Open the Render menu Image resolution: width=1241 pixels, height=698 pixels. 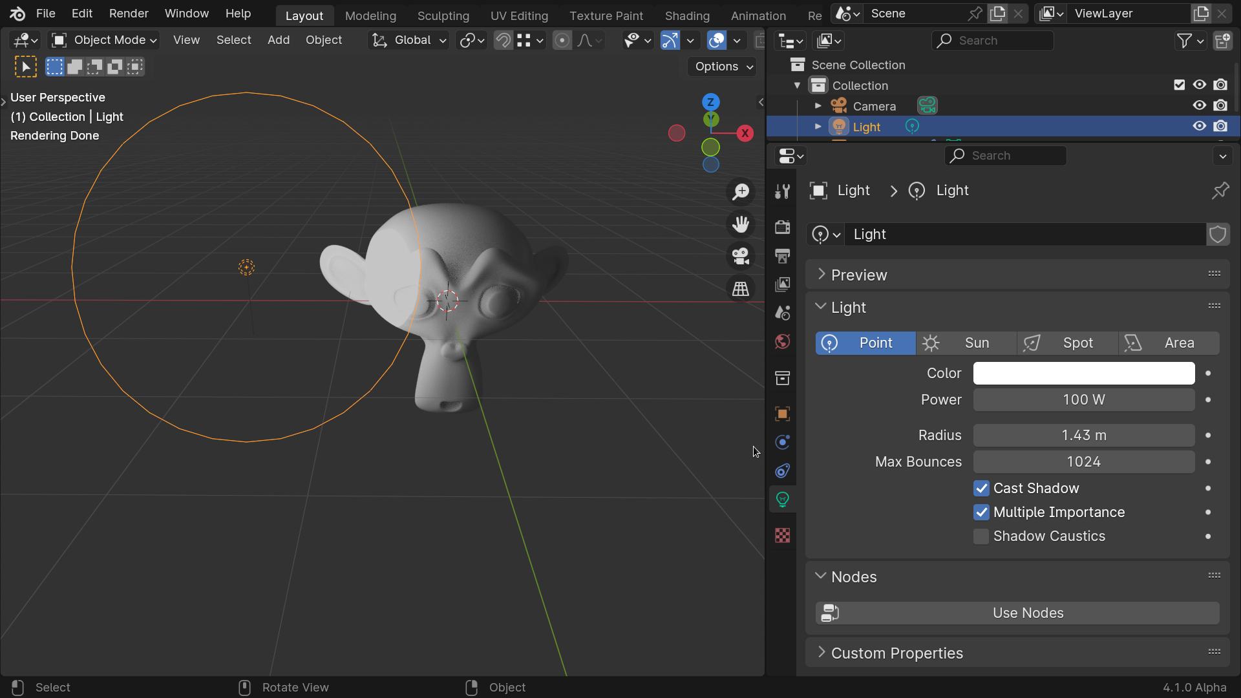pos(129,14)
